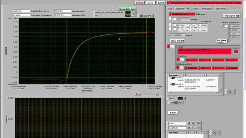Screen dimensions: 246x138
Task: Select the lower graph pan hand tool
Action: (x=180, y=102)
